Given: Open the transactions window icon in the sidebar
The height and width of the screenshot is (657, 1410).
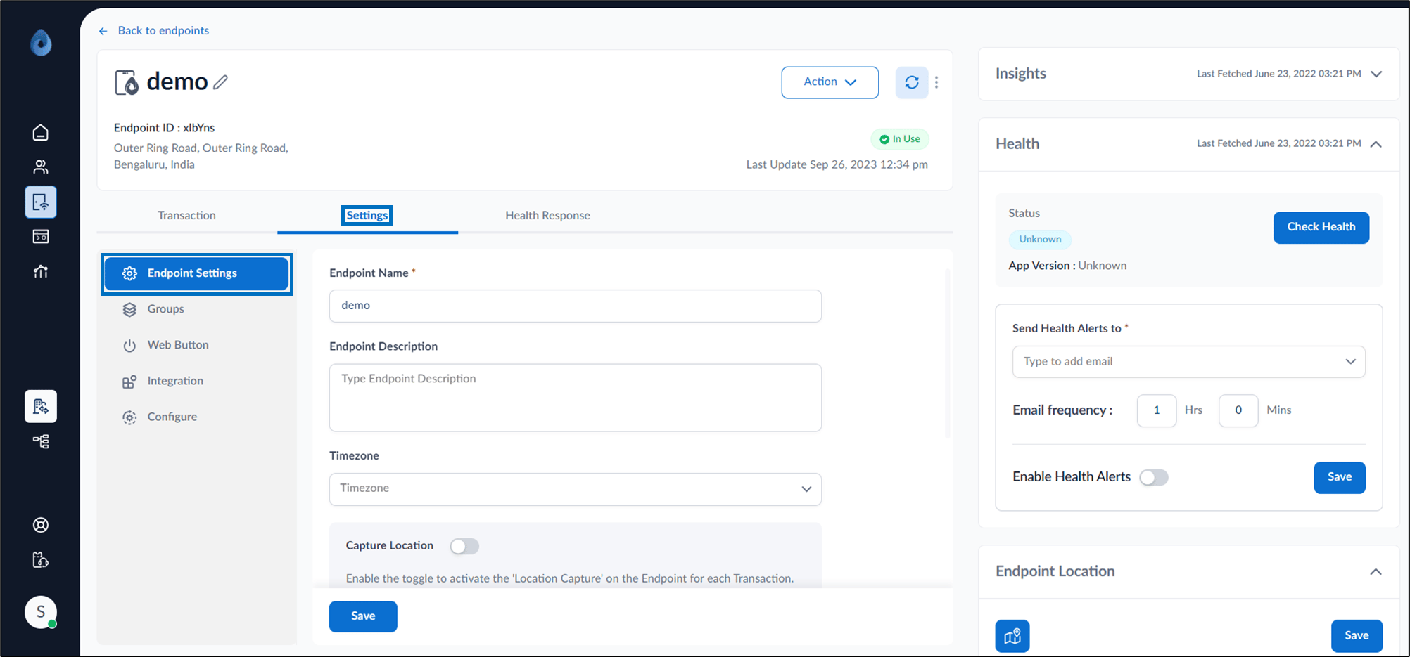Looking at the screenshot, I should click(x=41, y=237).
